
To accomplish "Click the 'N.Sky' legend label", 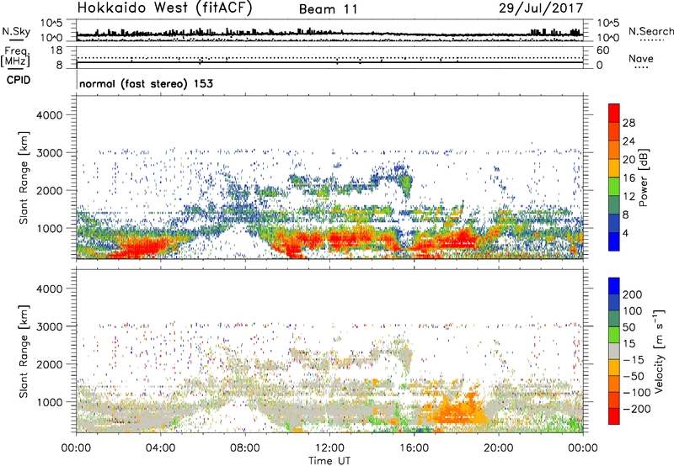I will click(x=16, y=31).
